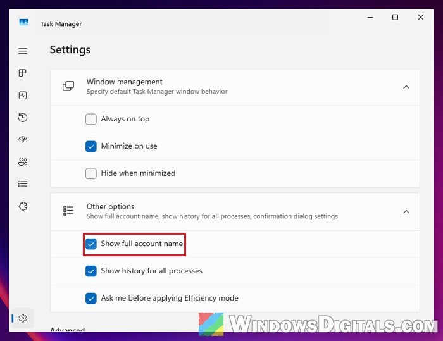Image resolution: width=443 pixels, height=341 pixels.
Task: Open the Users page icon
Action: click(x=23, y=161)
